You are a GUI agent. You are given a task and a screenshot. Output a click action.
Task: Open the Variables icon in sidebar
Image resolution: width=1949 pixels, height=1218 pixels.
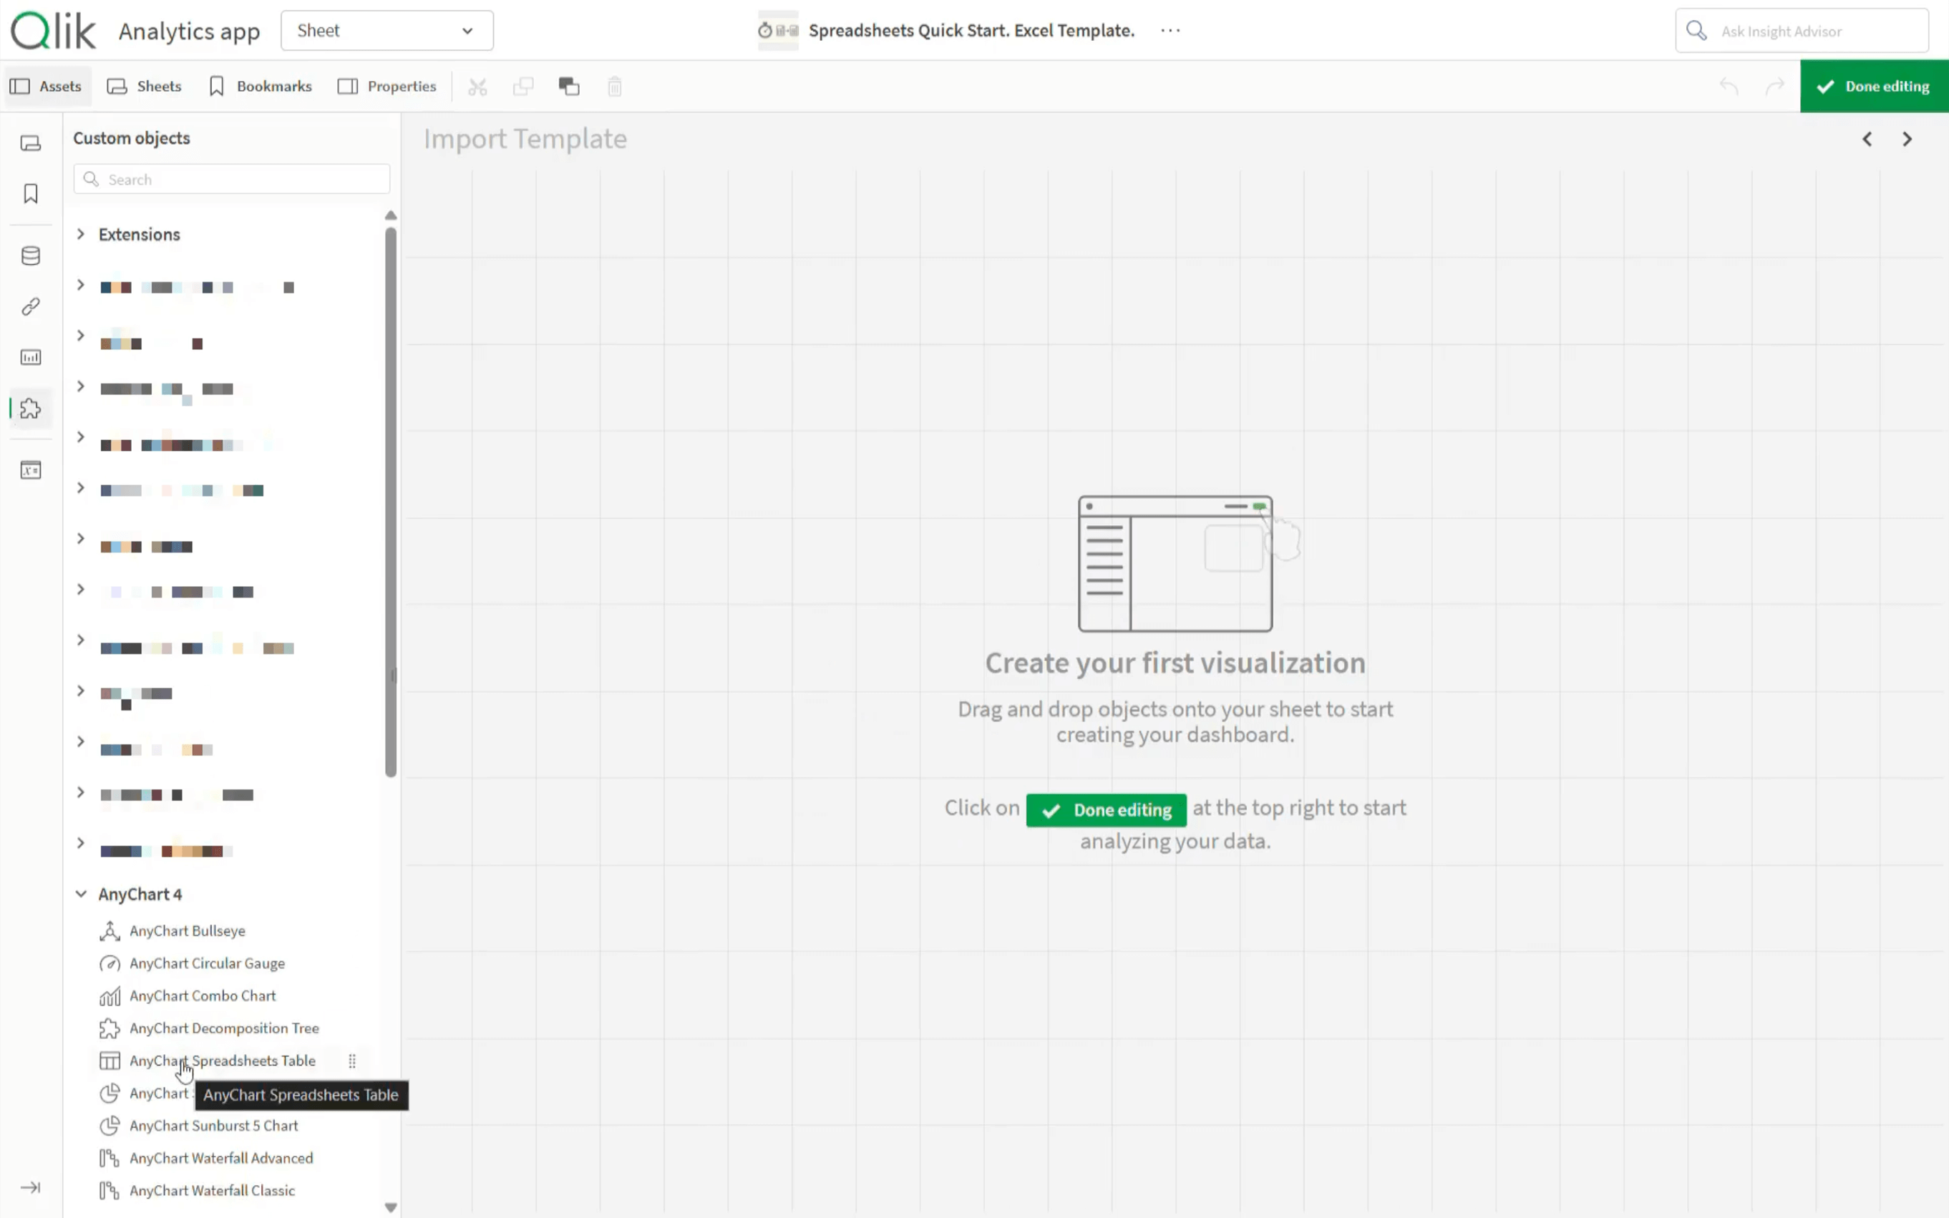31,470
